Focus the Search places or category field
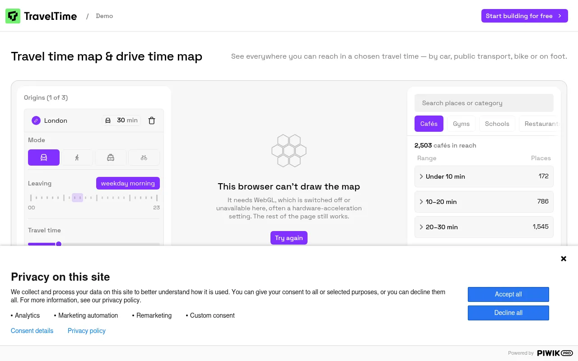The height and width of the screenshot is (361, 578). 484,103
